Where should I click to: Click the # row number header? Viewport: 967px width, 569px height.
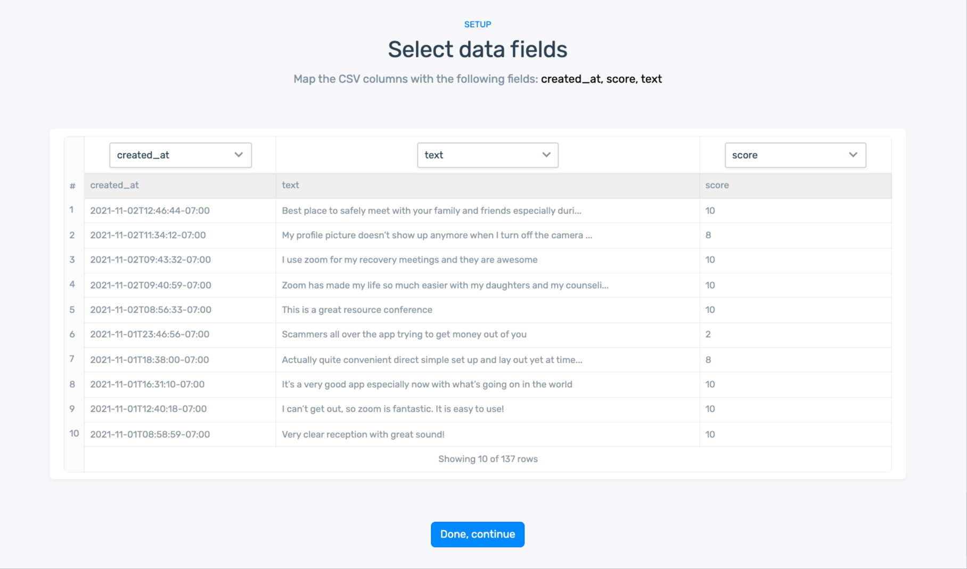coord(72,186)
